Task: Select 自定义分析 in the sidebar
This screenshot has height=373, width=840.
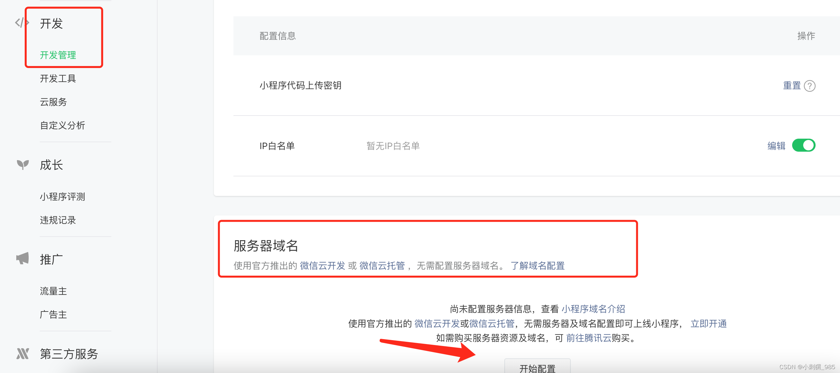Action: [63, 126]
